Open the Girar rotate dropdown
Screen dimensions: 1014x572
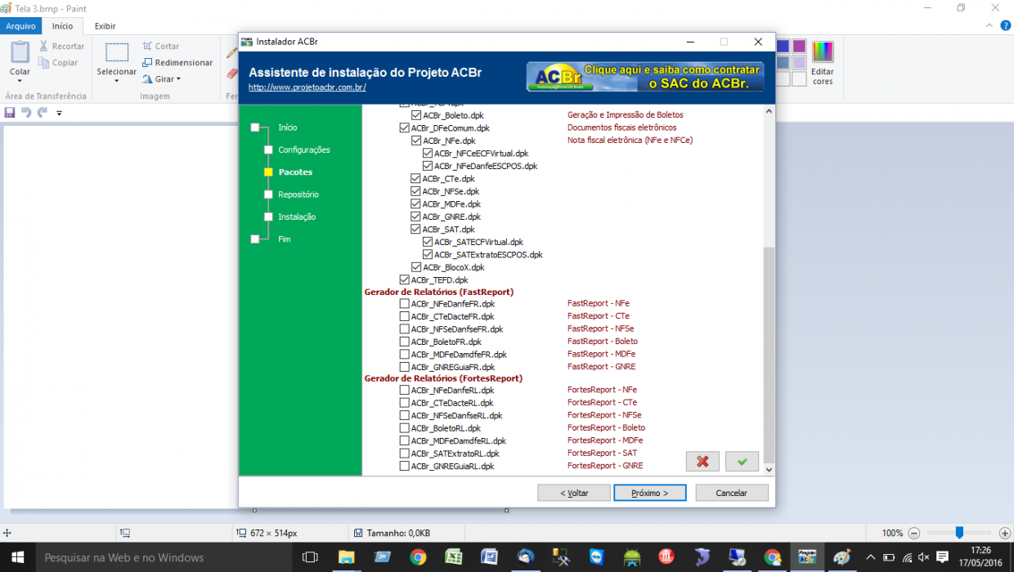[x=178, y=79]
